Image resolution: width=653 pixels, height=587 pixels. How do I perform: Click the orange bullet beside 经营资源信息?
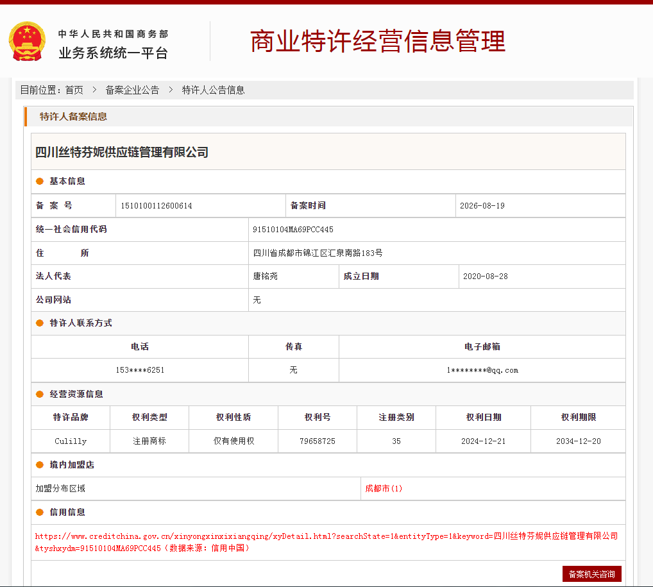40,394
